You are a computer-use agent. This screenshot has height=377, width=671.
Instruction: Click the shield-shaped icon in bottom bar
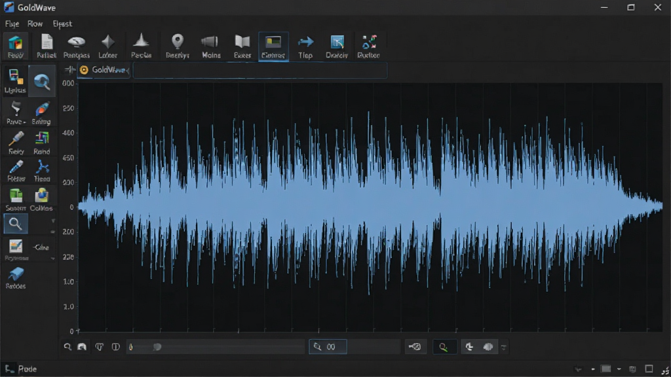(x=100, y=347)
